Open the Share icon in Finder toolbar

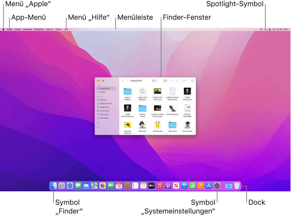pos(172,81)
